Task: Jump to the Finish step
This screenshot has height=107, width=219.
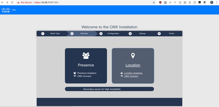Action: (169, 34)
